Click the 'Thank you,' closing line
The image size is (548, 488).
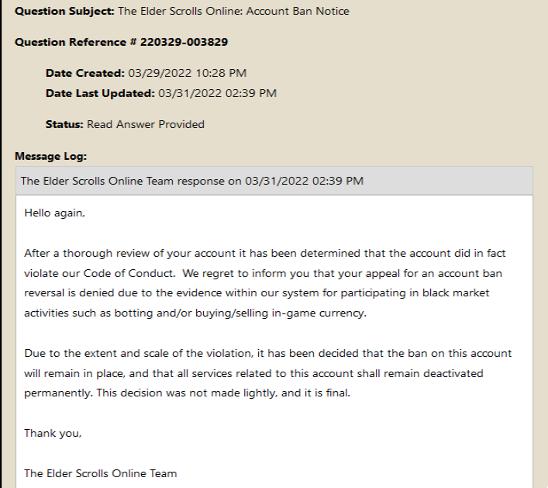pyautogui.click(x=53, y=434)
